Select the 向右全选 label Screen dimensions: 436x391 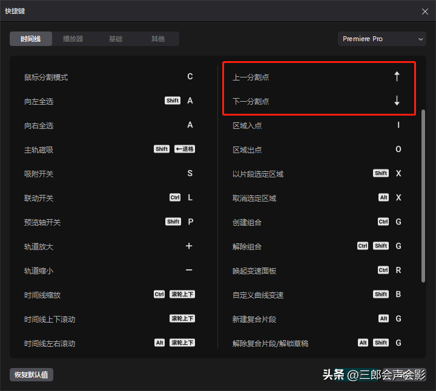click(x=39, y=126)
